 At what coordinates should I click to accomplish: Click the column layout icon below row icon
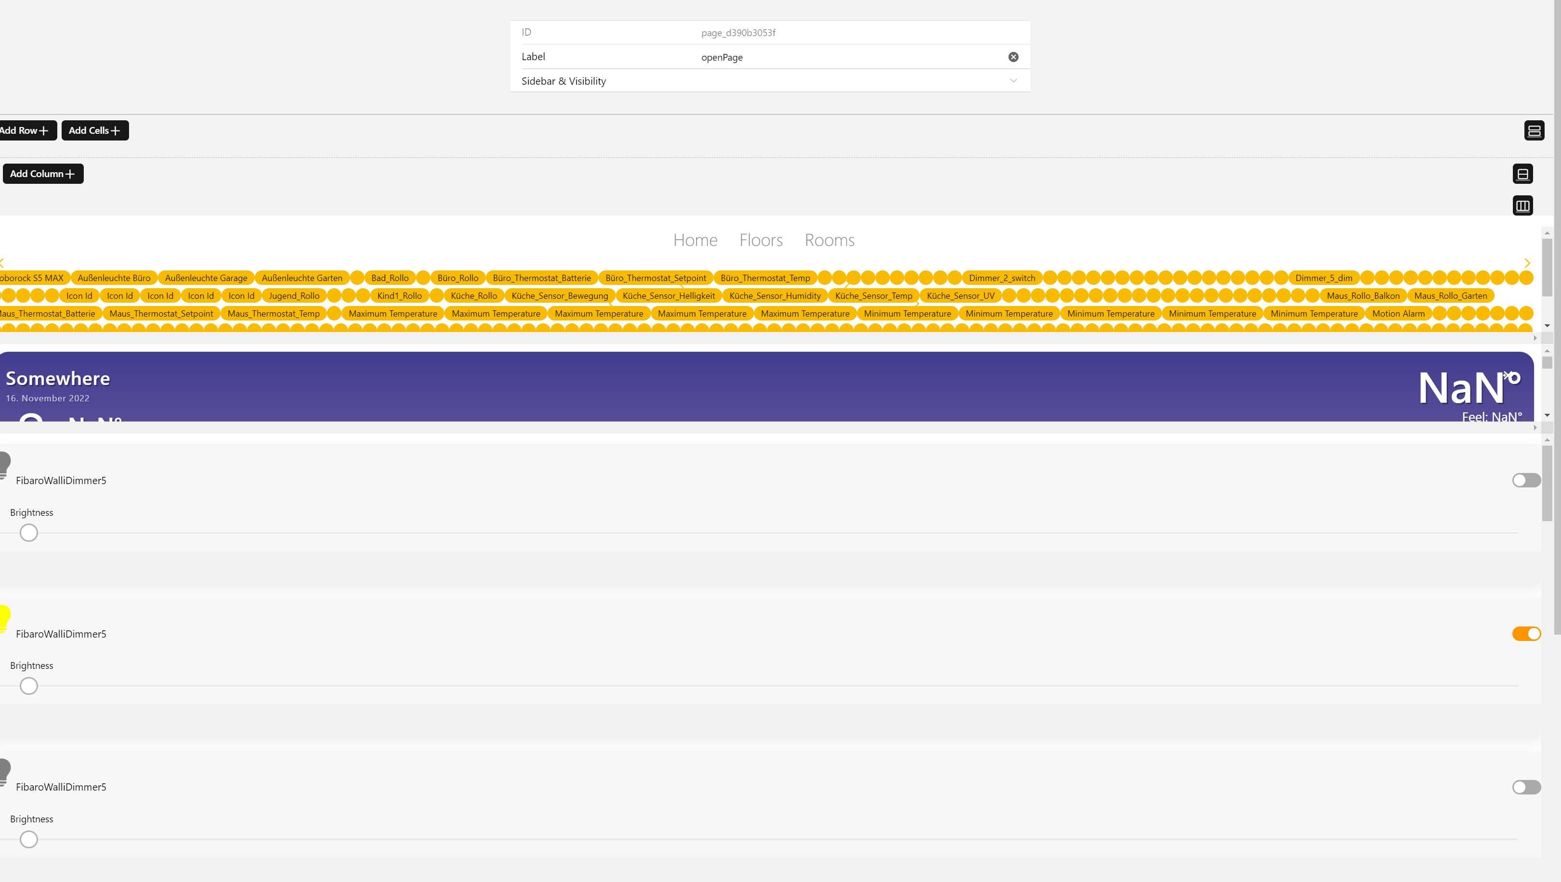[1522, 206]
